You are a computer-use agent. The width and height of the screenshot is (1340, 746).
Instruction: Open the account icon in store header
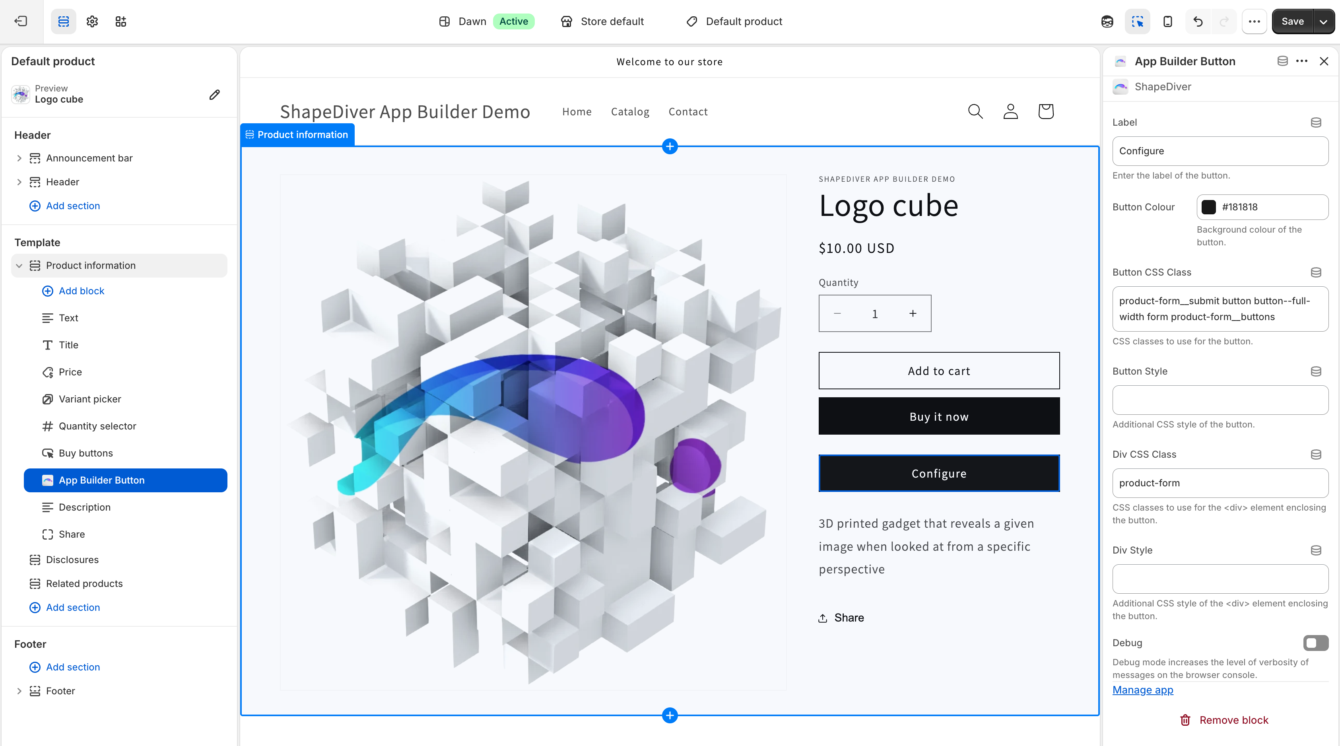pyautogui.click(x=1011, y=111)
